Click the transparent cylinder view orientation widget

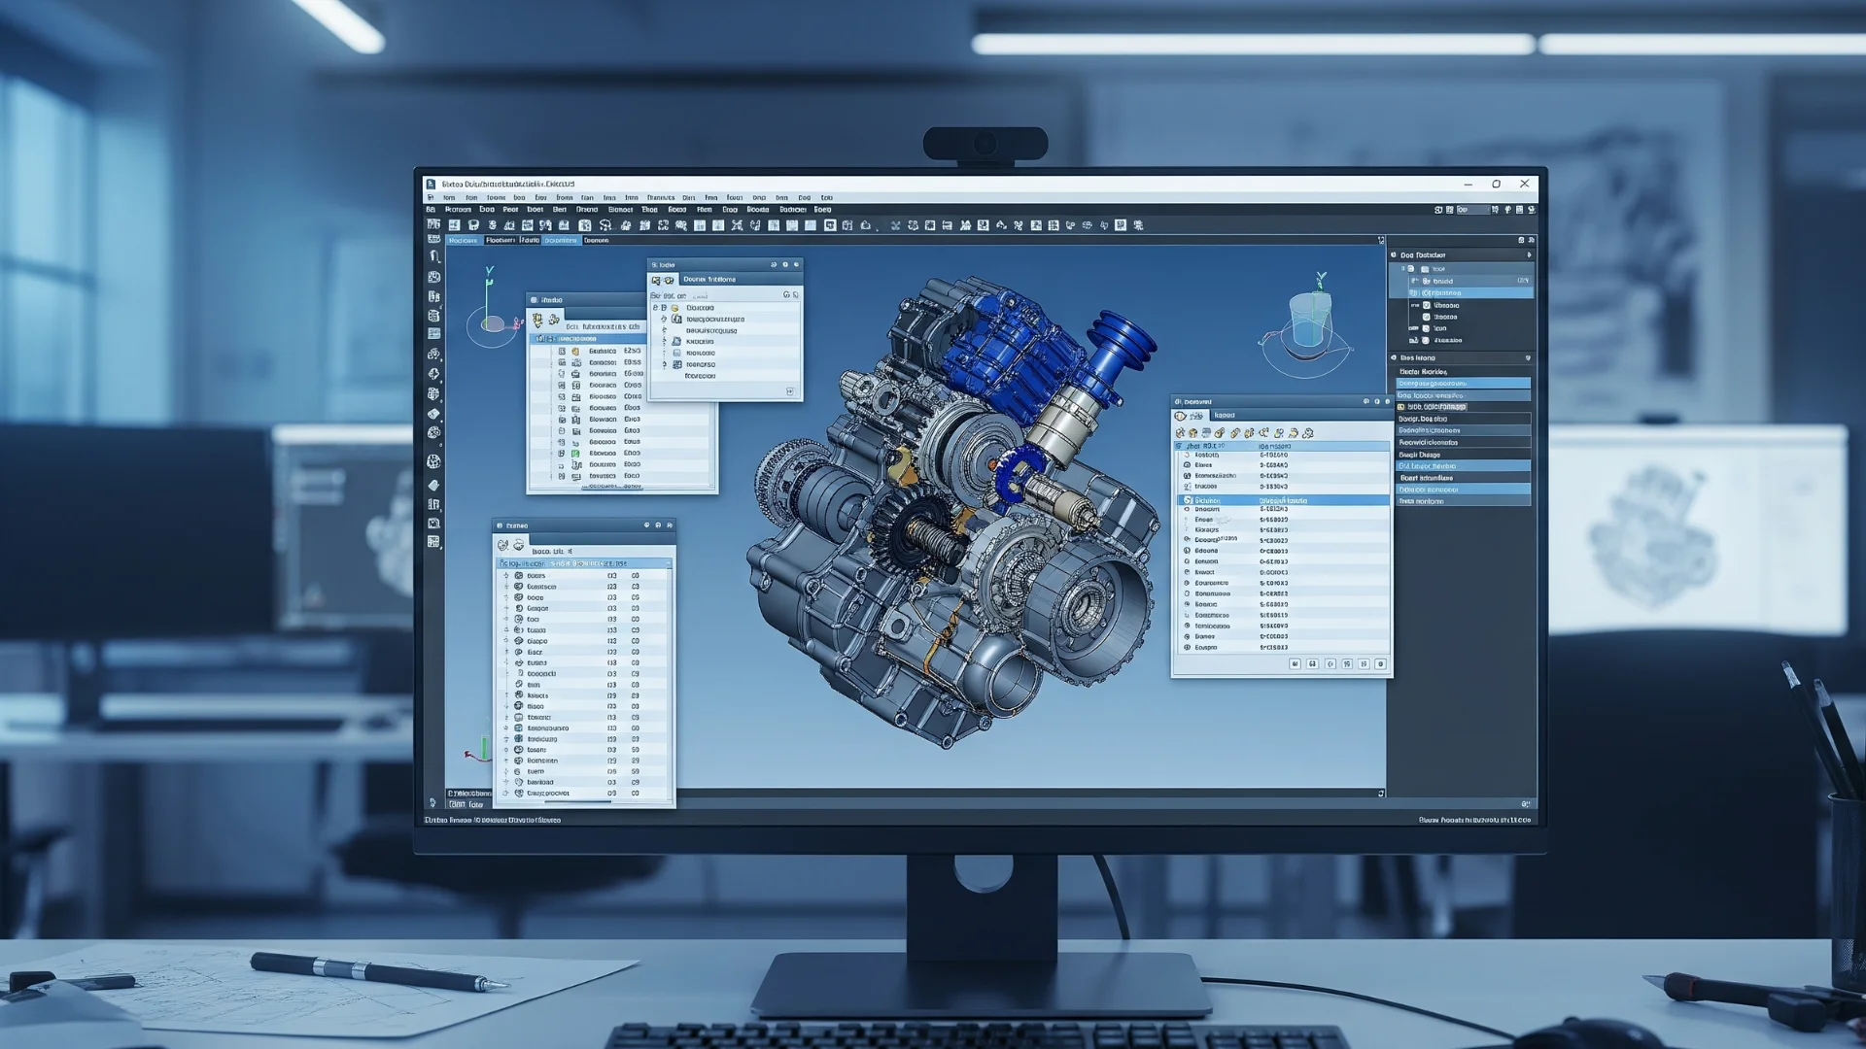[1308, 322]
